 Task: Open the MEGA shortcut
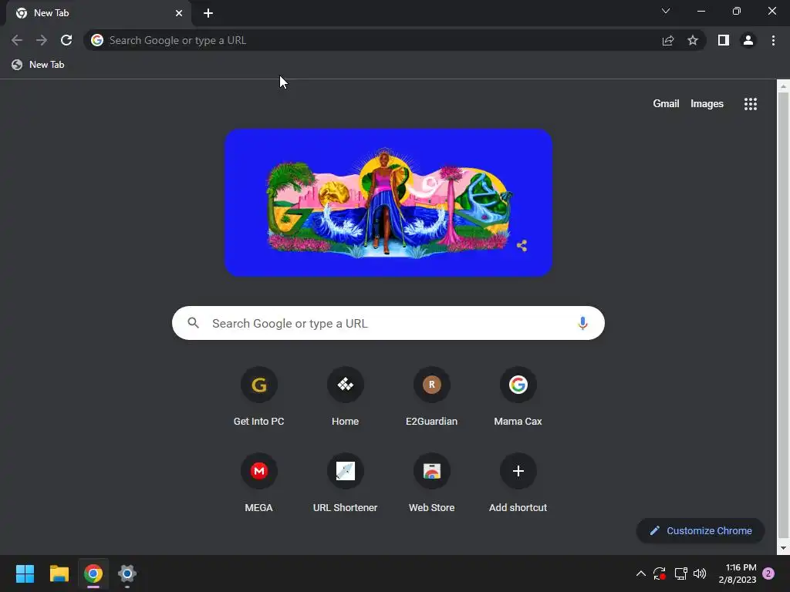point(259,483)
